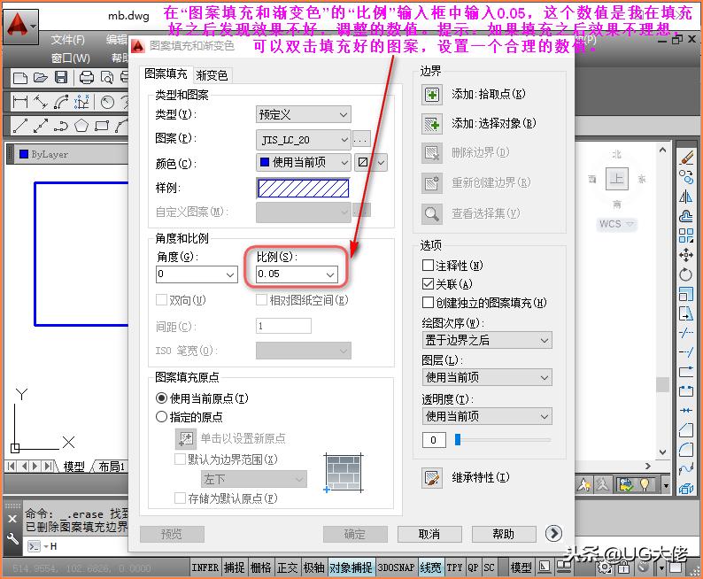The height and width of the screenshot is (579, 703).
Task: Select 指定的原点 radio button
Action: point(161,417)
